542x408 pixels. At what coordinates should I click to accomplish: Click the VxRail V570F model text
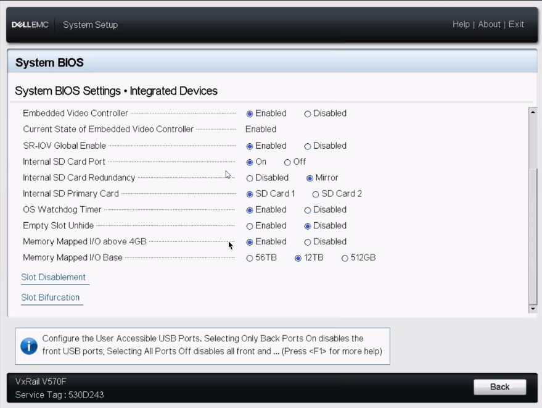41,381
